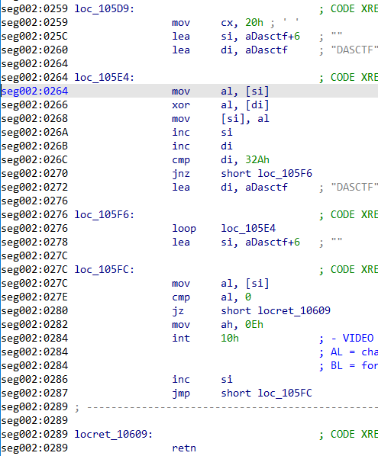
Task: Select aDasctf operand at seg002:0272
Action: [x=267, y=188]
